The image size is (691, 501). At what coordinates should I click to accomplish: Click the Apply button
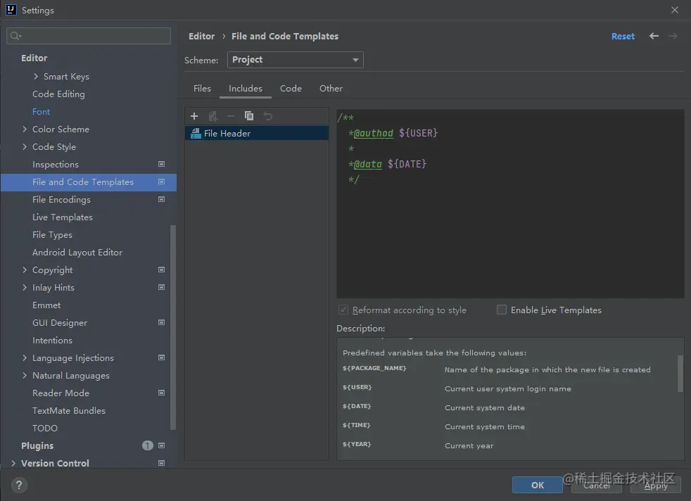(x=656, y=485)
